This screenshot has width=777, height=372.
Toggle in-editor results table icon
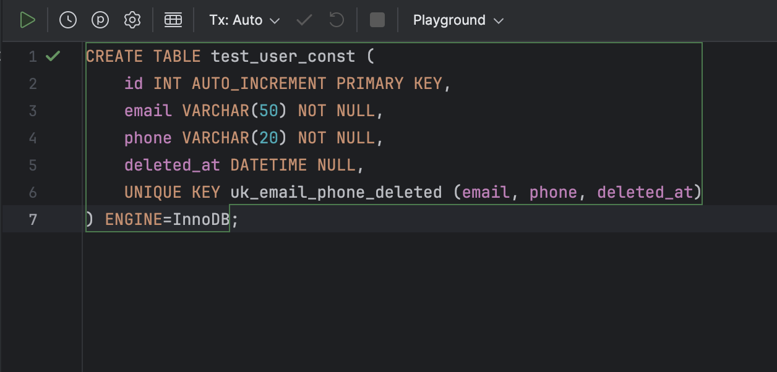pyautogui.click(x=173, y=20)
